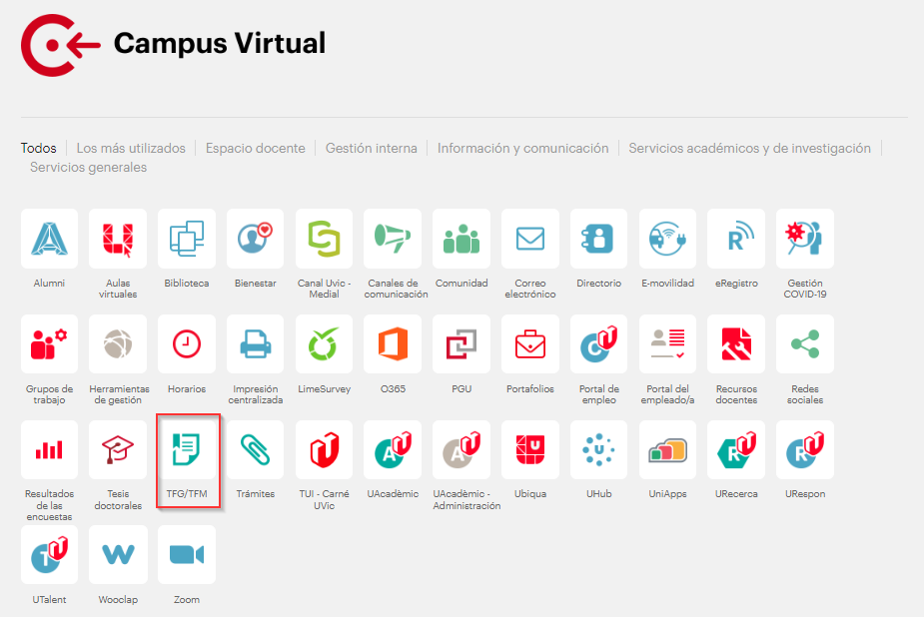Select the Todos filter tab
924x617 pixels.
point(38,148)
